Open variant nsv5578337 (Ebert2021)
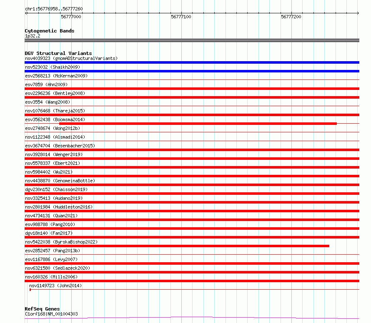The width and height of the screenshot is (371, 323). [x=53, y=163]
